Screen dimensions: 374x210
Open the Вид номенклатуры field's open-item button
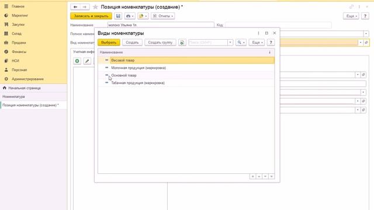[366, 43]
